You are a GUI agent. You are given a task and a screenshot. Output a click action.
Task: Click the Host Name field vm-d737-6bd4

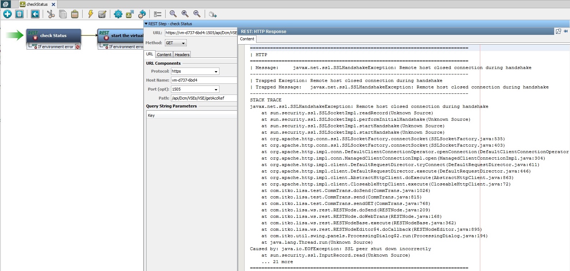pyautogui.click(x=204, y=80)
